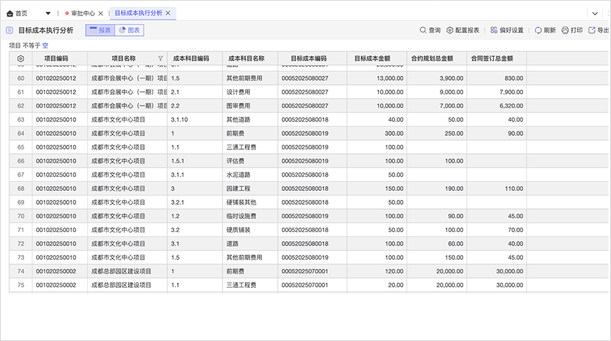Close the 审批中心 tab
This screenshot has width=611, height=341.
click(101, 13)
